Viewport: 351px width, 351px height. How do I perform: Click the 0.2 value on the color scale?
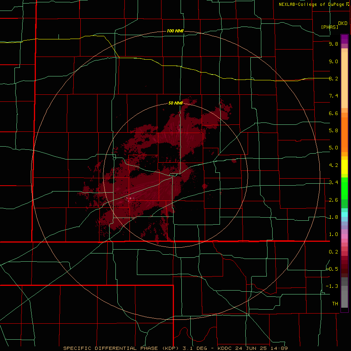point(333,252)
